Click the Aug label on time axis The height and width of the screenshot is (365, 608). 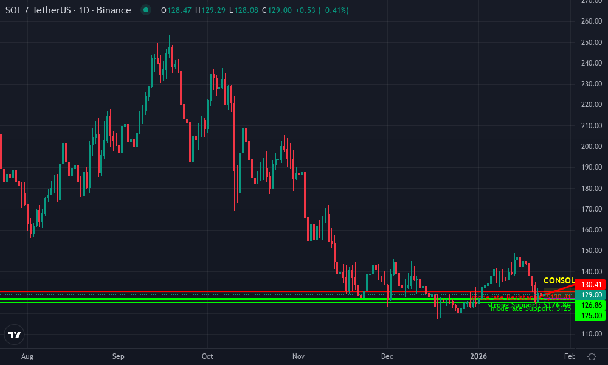click(x=27, y=356)
